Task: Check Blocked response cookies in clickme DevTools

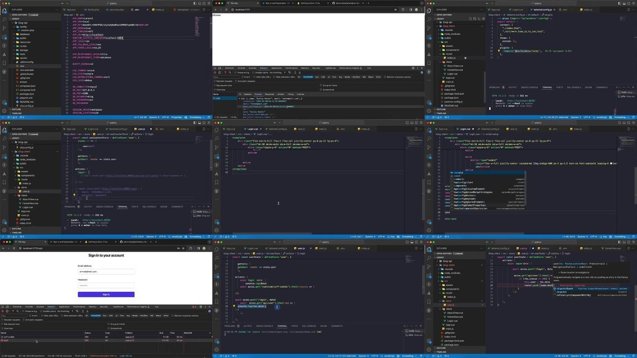Action: click(x=385, y=77)
